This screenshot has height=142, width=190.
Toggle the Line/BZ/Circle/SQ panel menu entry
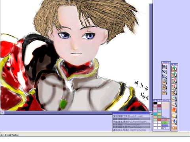[131, 130]
